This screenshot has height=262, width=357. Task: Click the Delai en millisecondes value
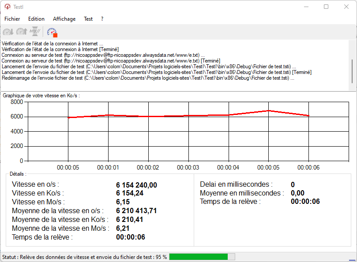click(293, 185)
